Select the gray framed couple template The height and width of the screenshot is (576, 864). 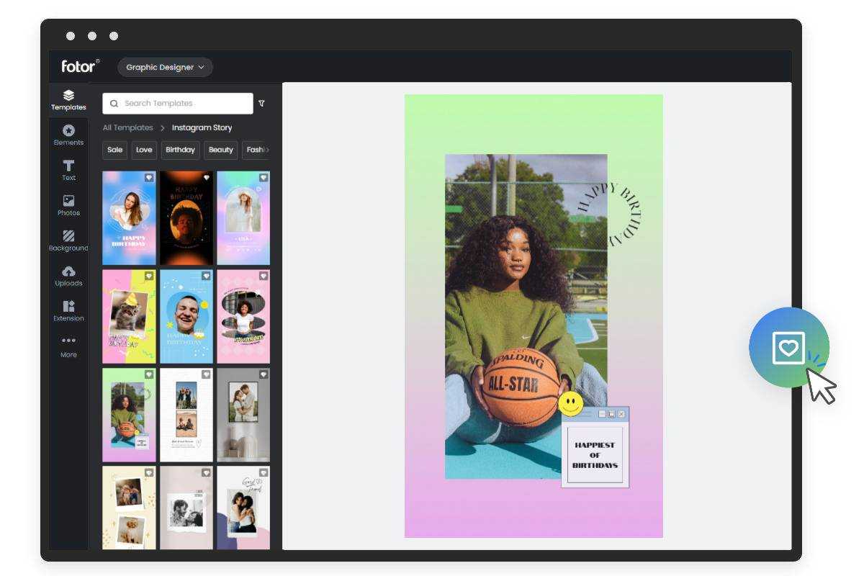coord(243,415)
